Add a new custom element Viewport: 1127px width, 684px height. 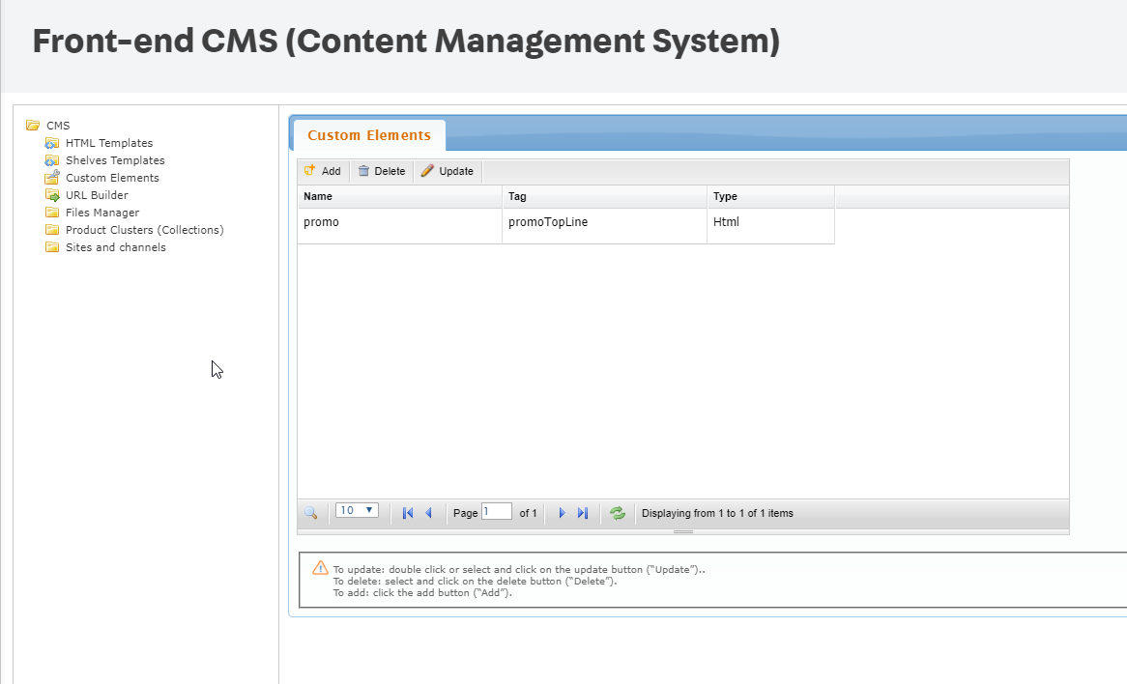[323, 171]
